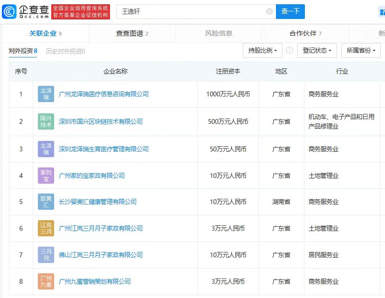Open the 国兴技术 company logo
The height and width of the screenshot is (298, 385).
(46, 121)
